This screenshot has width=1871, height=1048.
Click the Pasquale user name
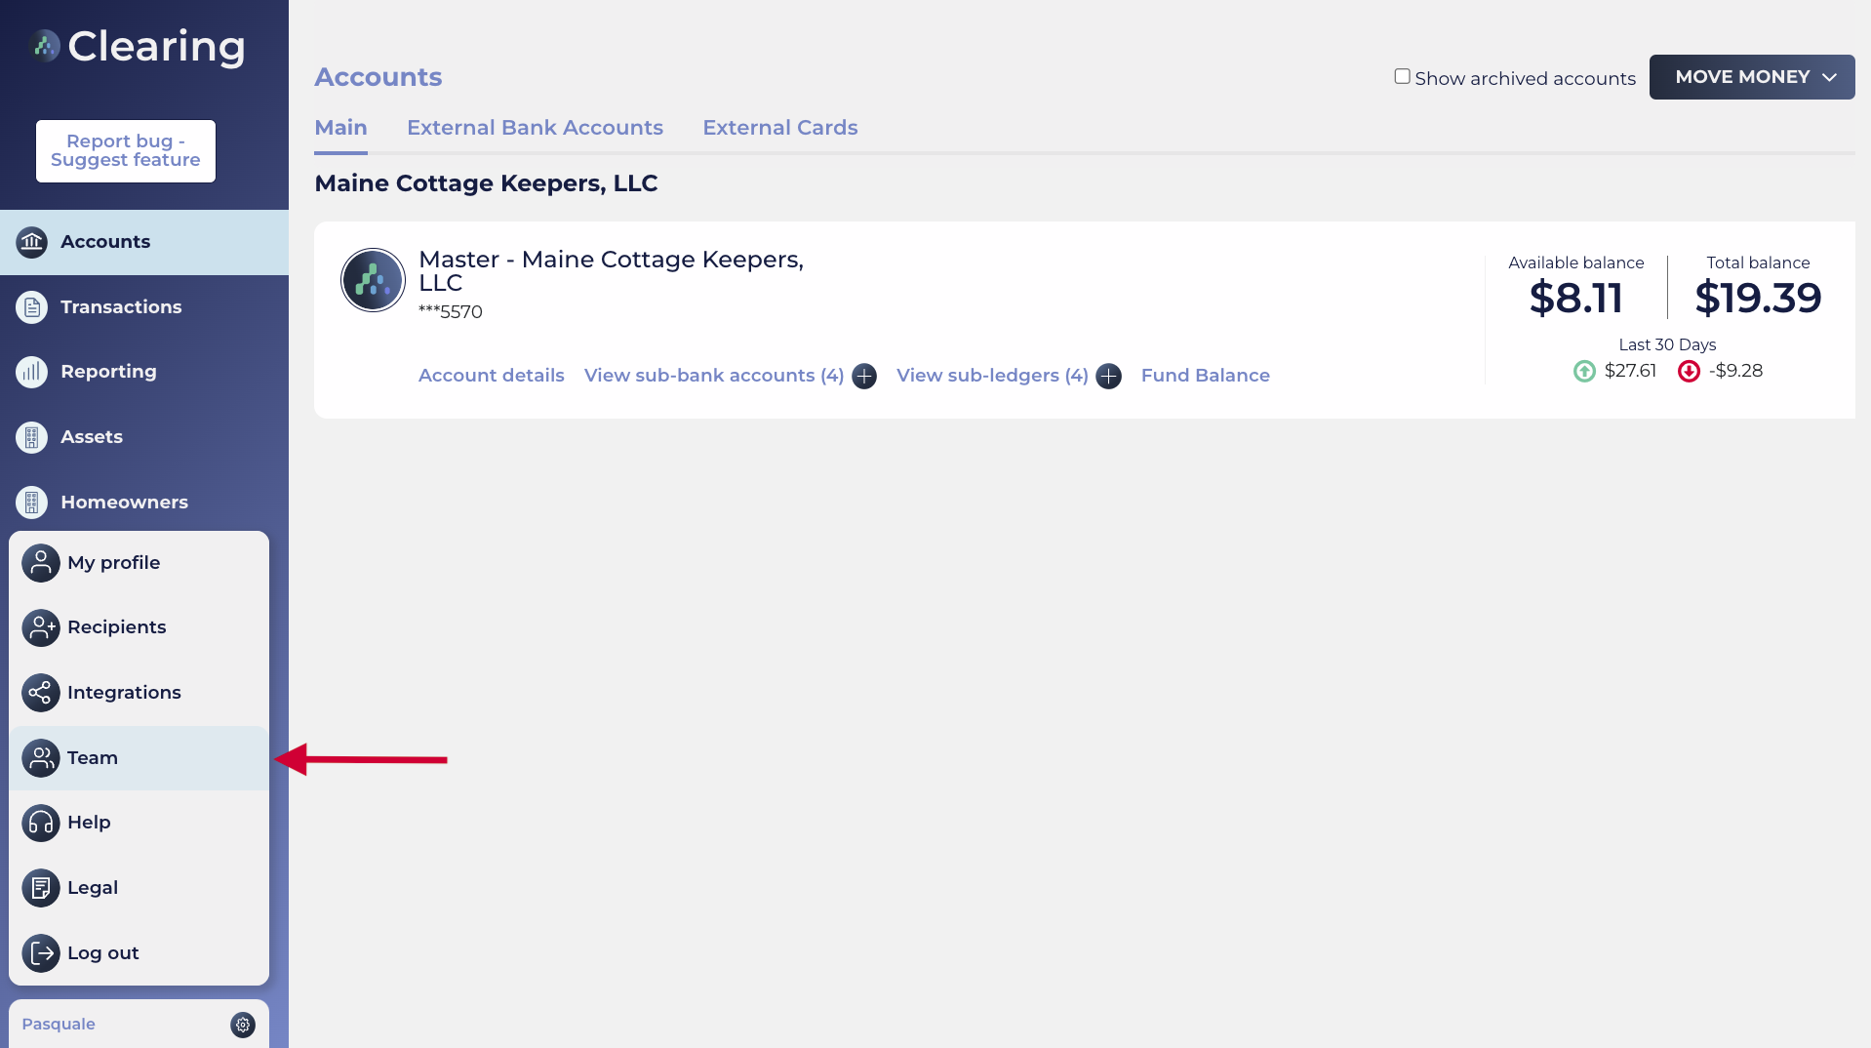click(59, 1025)
